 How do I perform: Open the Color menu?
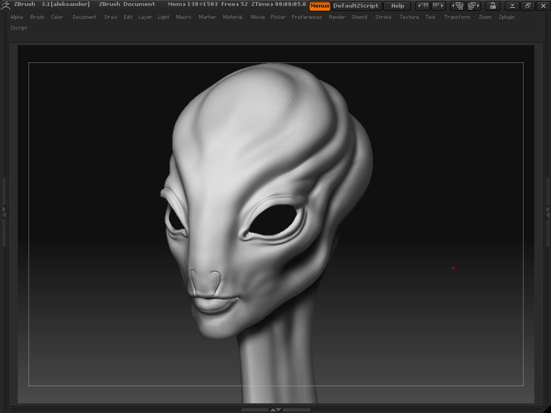(57, 17)
